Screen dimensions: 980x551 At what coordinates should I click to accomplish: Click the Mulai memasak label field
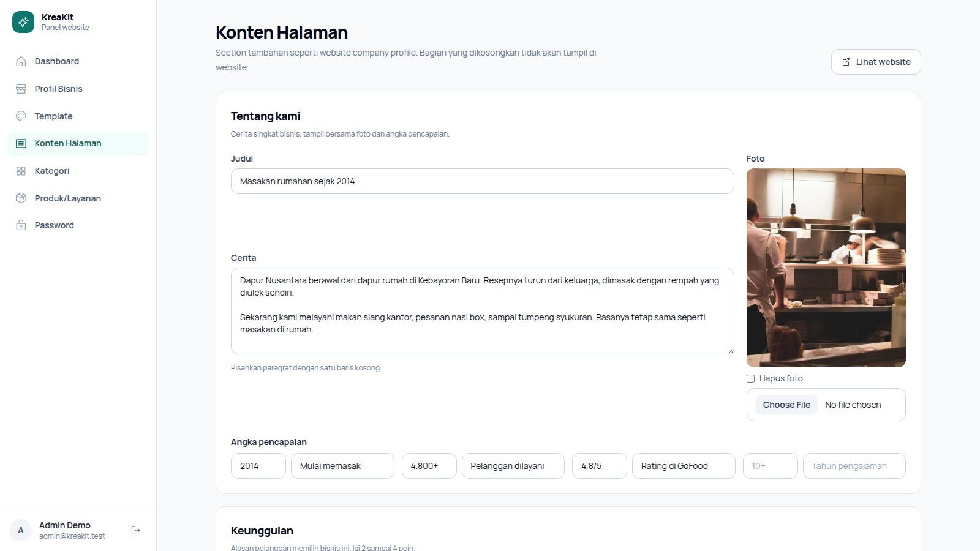click(x=342, y=466)
